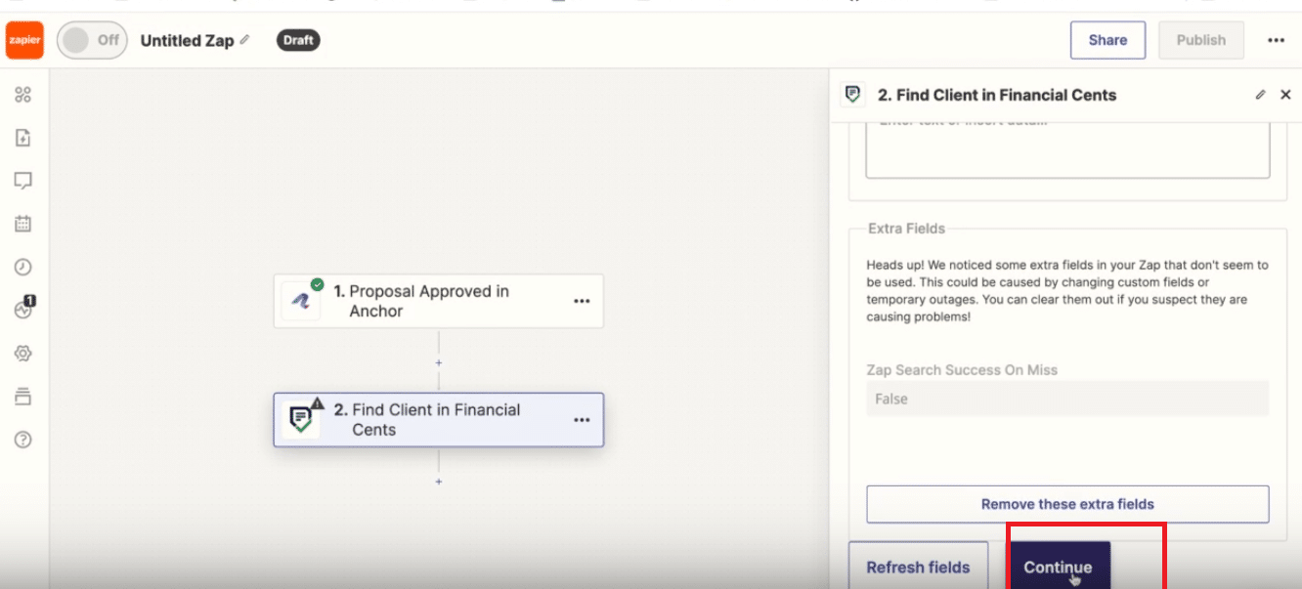Open the Zap file details sidebar icon
The width and height of the screenshot is (1302, 589).
[23, 138]
